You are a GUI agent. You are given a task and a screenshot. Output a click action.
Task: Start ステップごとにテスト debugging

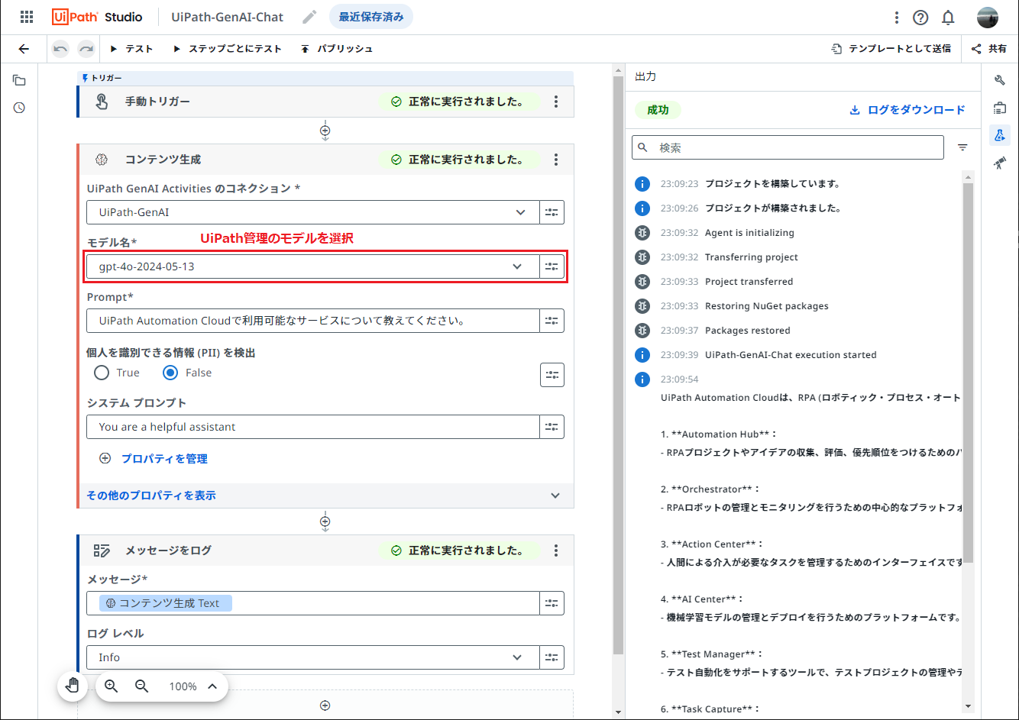tap(225, 48)
